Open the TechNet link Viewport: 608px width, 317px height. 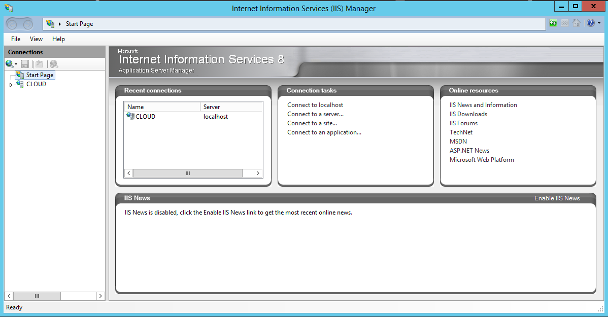point(461,132)
